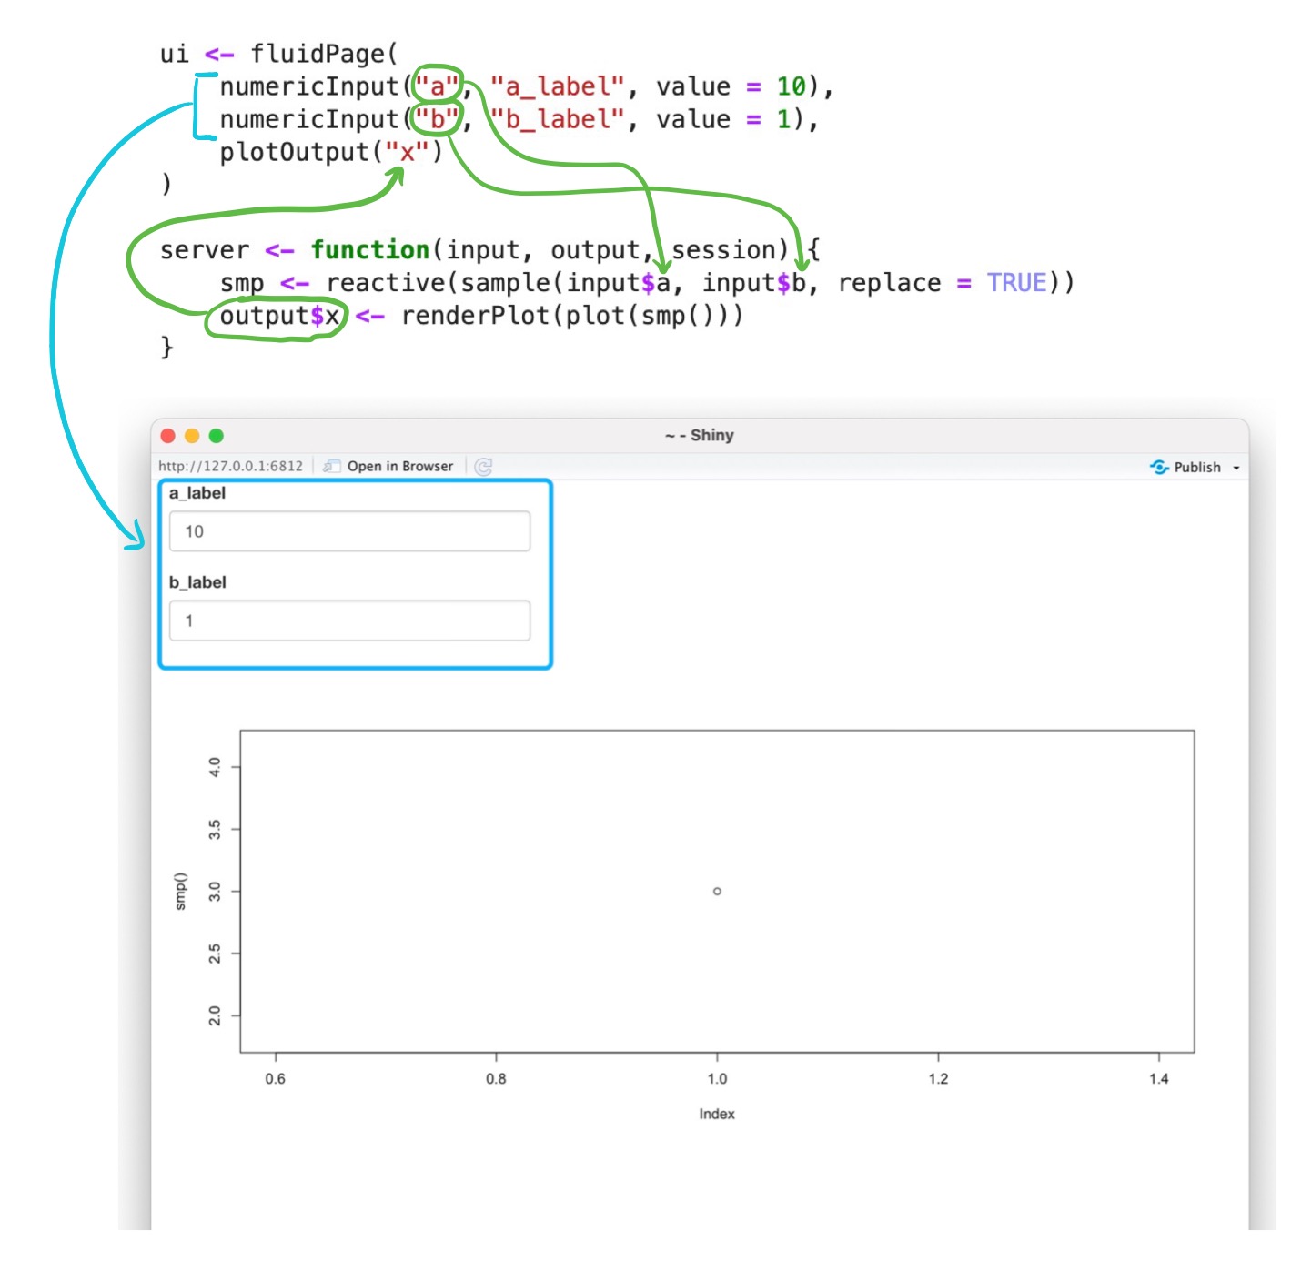Minimize the Shiny window with yellow button
Image resolution: width=1291 pixels, height=1262 pixels.
pos(191,436)
